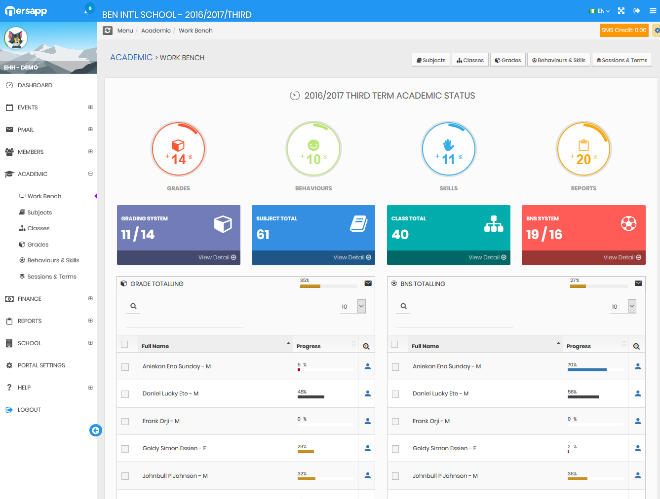660x499 pixels.
Task: Click the Grades circular progress dial
Action: 178,149
